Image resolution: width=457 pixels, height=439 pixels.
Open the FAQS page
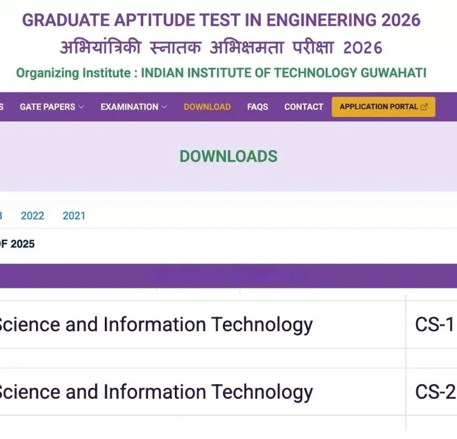click(257, 107)
